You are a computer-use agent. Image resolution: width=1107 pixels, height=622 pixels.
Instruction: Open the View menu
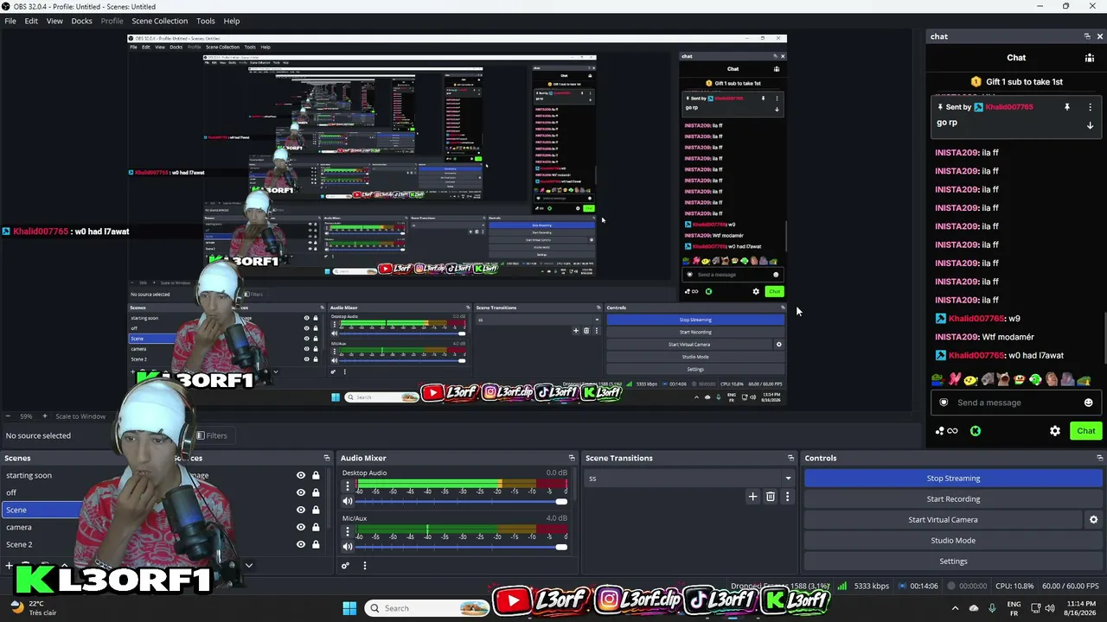(x=54, y=21)
